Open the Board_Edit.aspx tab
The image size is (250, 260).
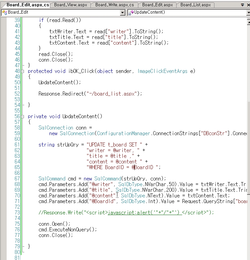pos(158,5)
